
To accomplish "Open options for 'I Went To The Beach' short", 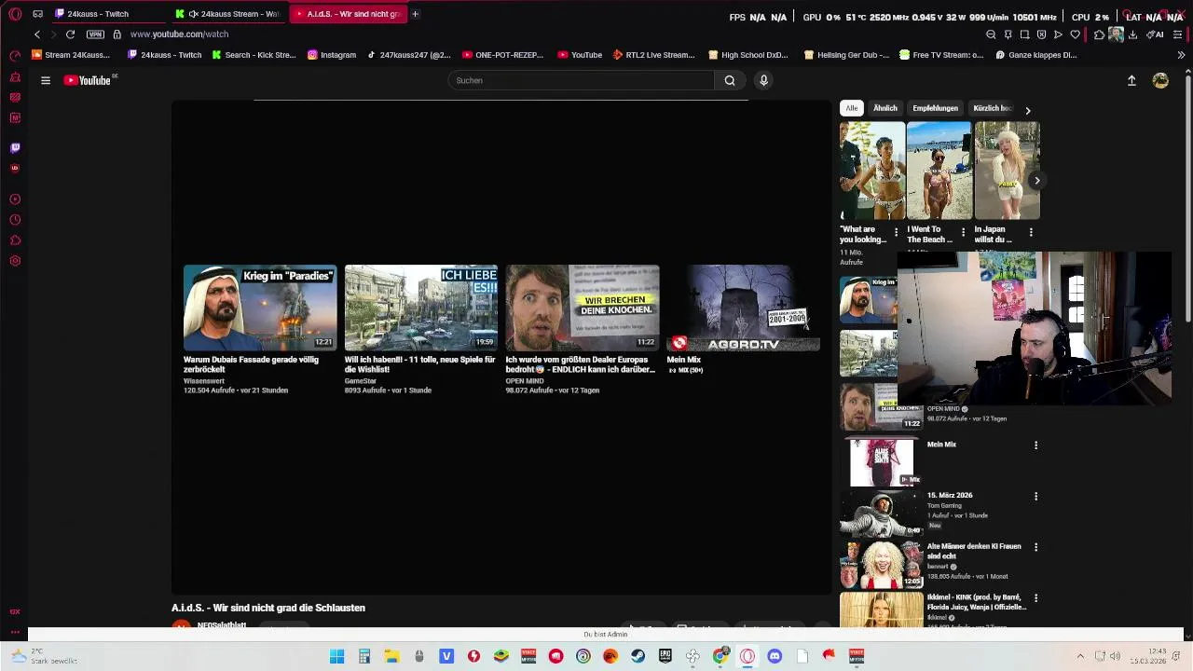I will [x=963, y=232].
